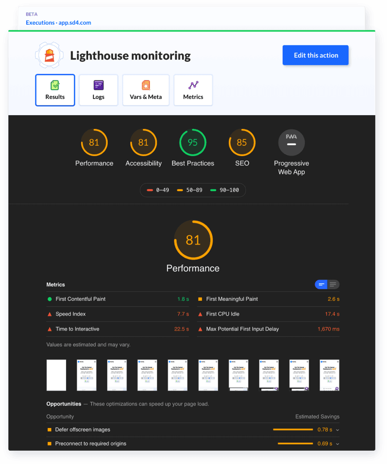Expand the Time to Interactive metric row
The width and height of the screenshot is (387, 464).
point(118,329)
